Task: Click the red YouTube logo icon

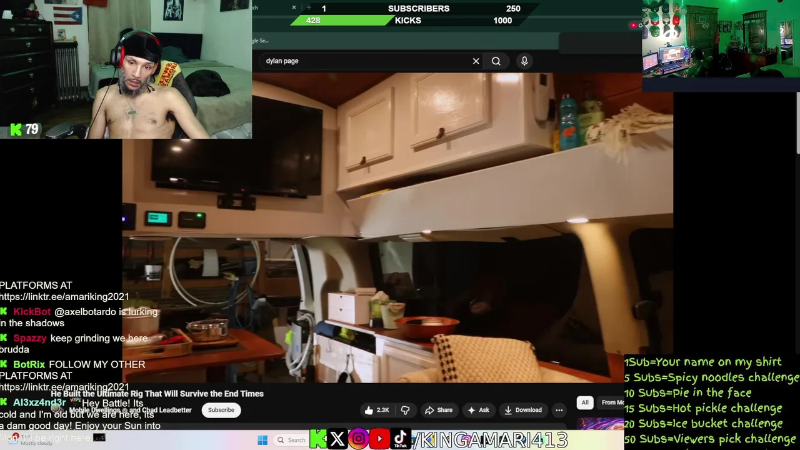Action: [379, 439]
